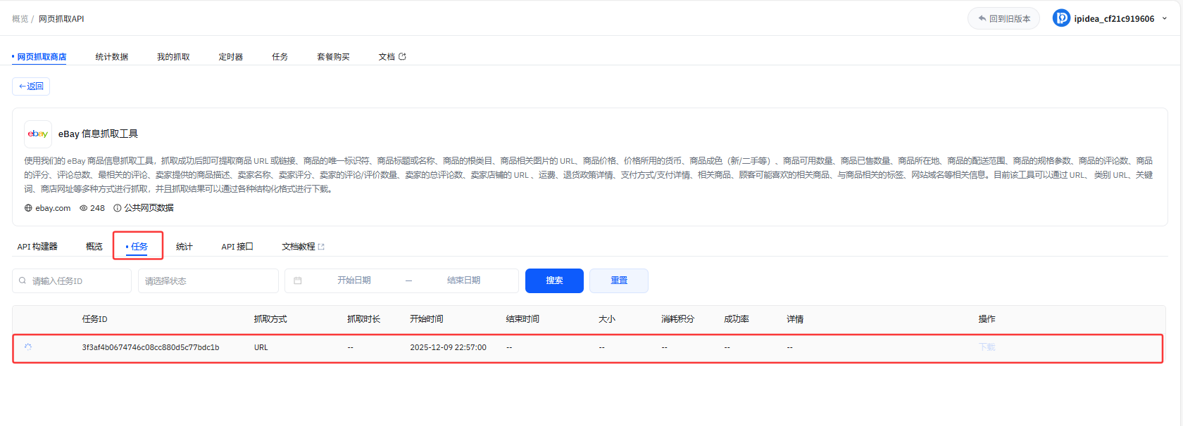Click the 消耗积分 column header

click(677, 319)
